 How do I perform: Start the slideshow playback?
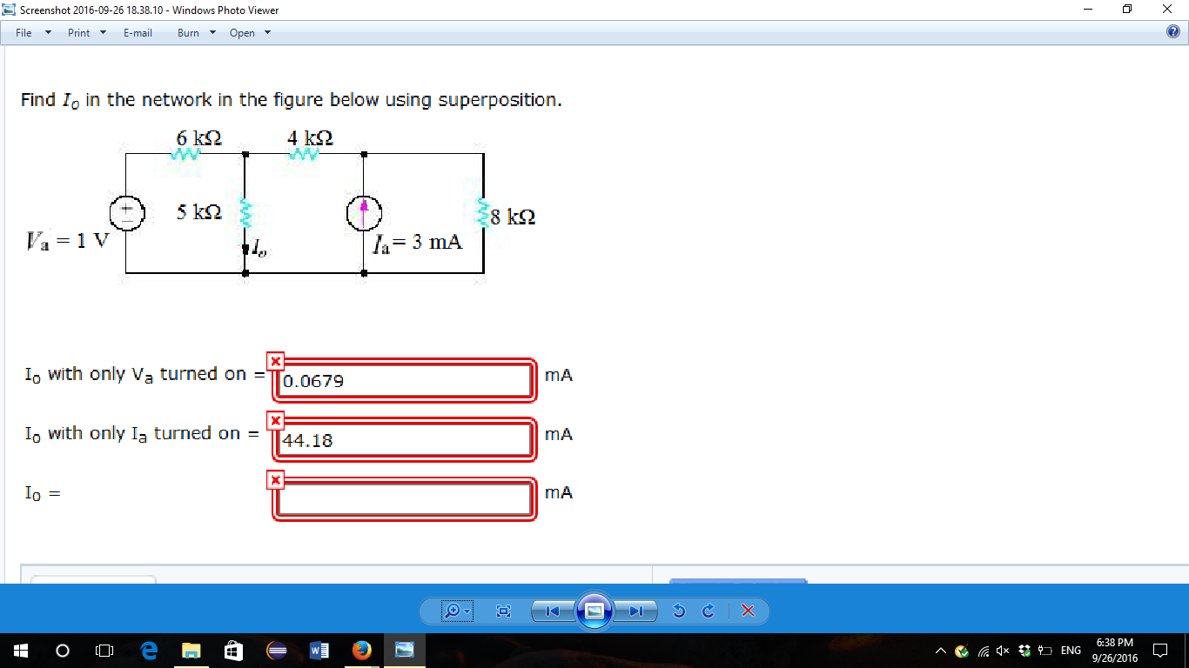click(594, 611)
